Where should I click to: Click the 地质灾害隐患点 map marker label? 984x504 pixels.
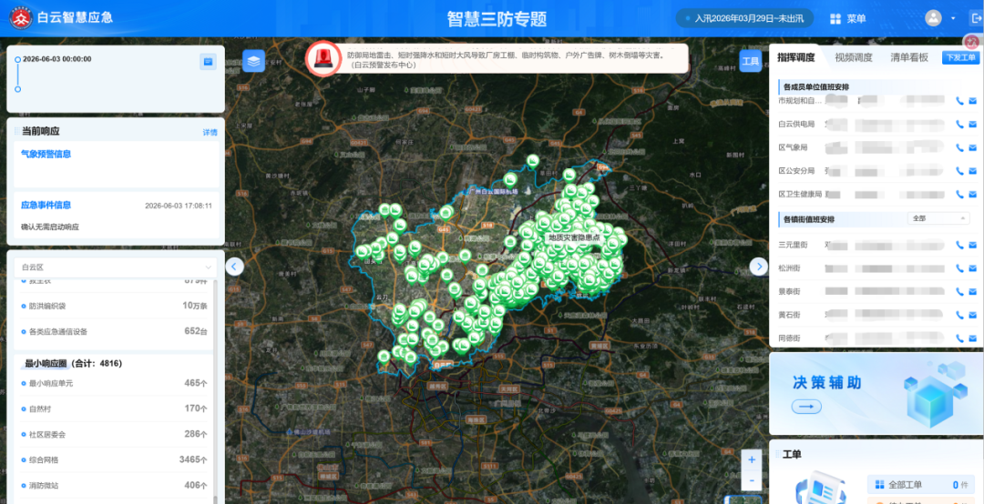click(x=575, y=237)
